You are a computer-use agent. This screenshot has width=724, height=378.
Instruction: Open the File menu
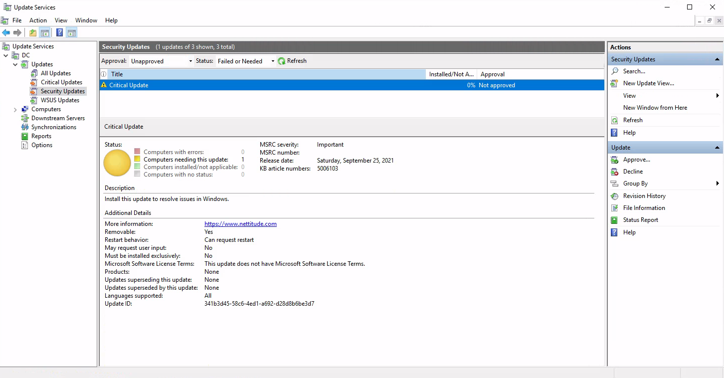click(x=17, y=20)
